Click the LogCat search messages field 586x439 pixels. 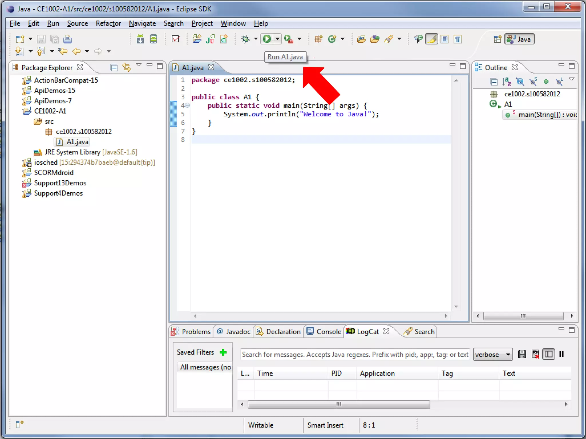[x=355, y=354]
